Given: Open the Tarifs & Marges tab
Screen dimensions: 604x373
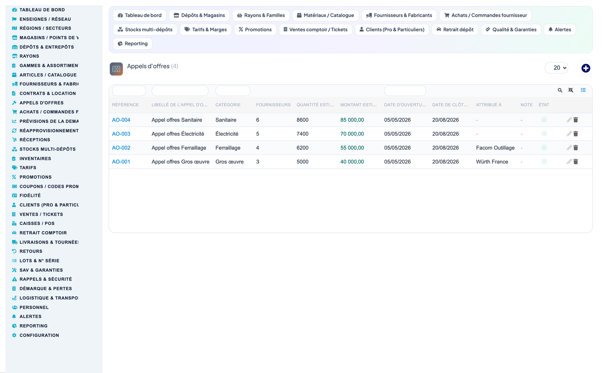Looking at the screenshot, I should [x=206, y=30].
